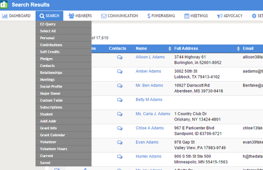Open contacts icon for Allison L Adams

click(x=120, y=57)
